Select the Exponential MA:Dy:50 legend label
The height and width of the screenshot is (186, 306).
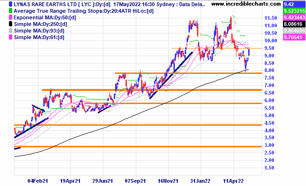(x=45, y=17)
